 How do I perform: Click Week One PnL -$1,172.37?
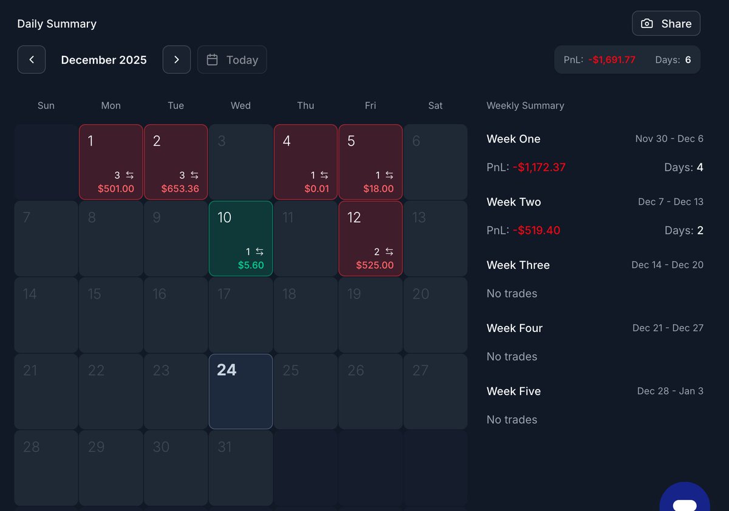539,167
